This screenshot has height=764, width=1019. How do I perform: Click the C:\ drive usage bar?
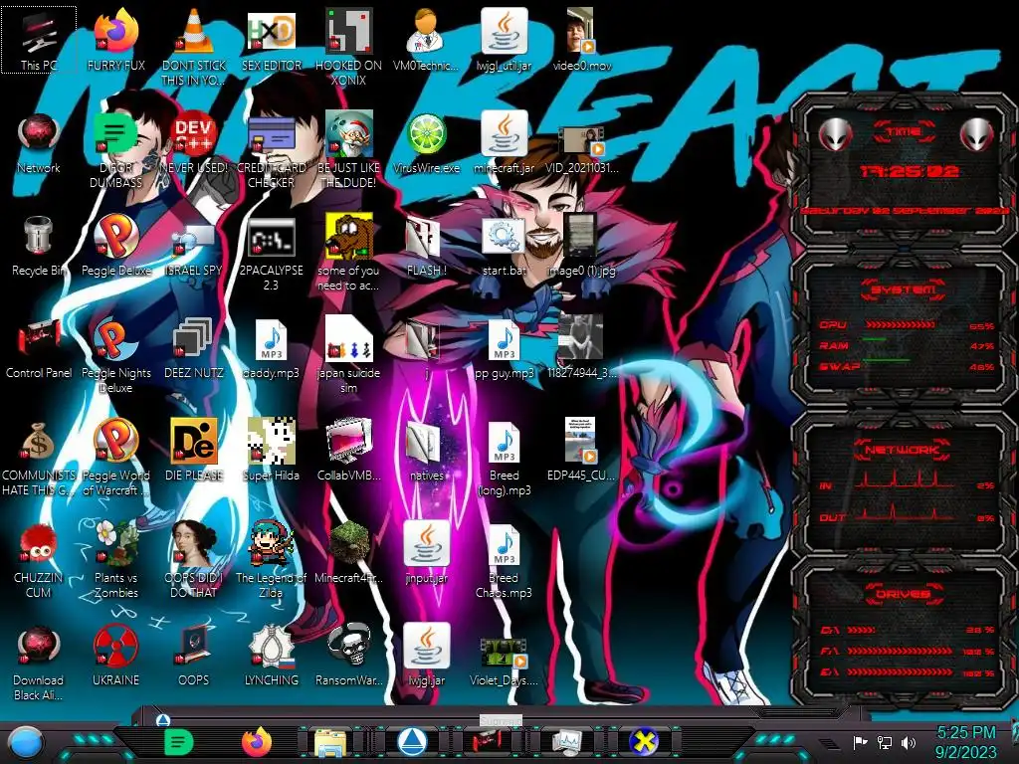861,630
